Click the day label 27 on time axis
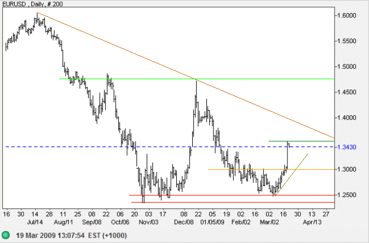 point(326,214)
